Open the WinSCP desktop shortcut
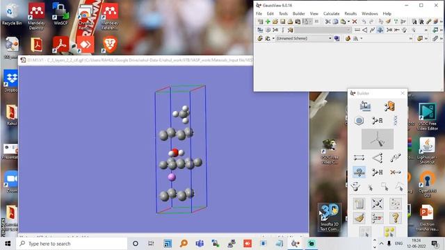 (60, 14)
